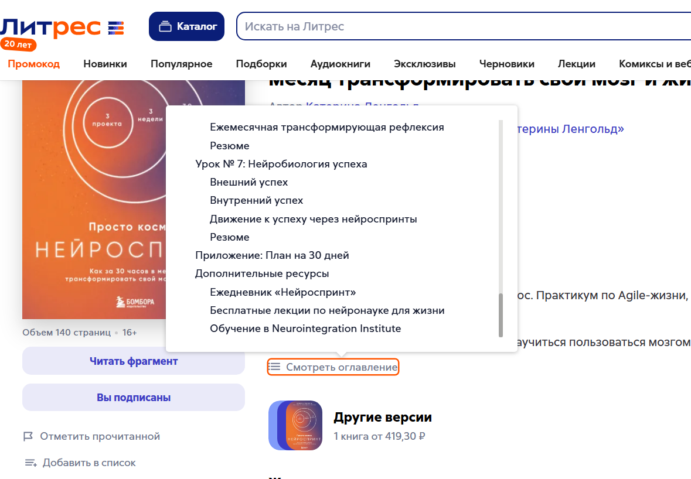Click Читать фрагмент button

point(134,361)
